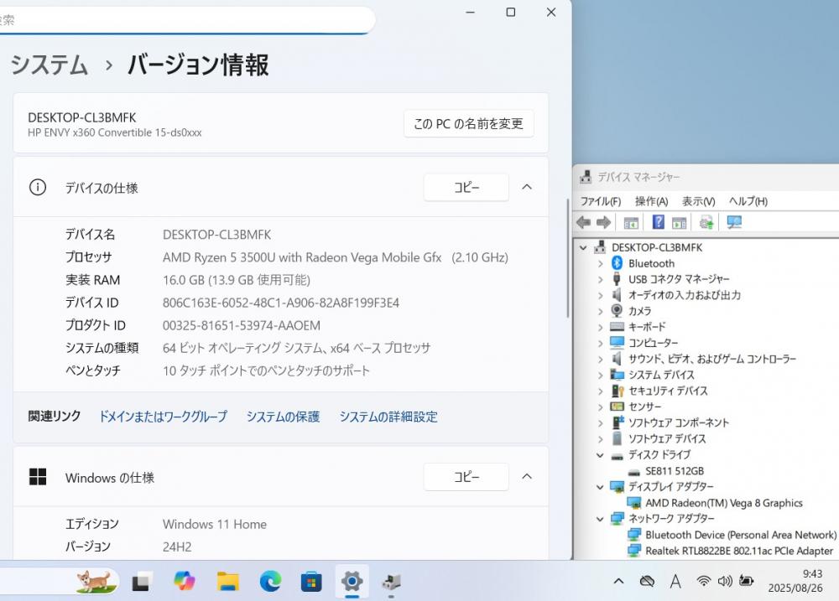The width and height of the screenshot is (839, 601).
Task: Select the システム デバイス category icon
Action: tap(617, 375)
